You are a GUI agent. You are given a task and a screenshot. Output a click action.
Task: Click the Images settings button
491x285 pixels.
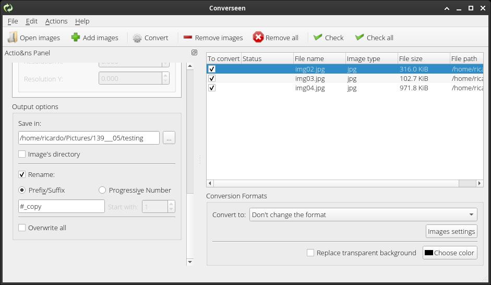[x=451, y=232]
